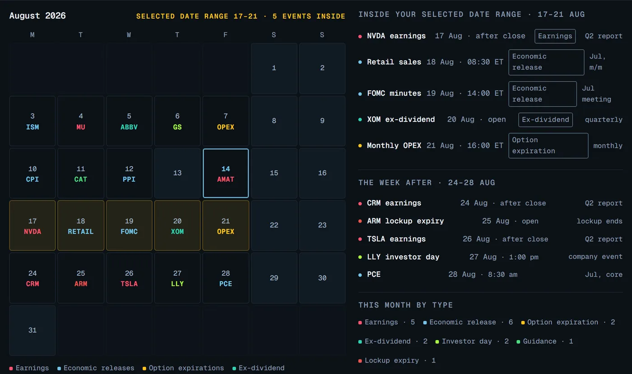Click Sunday August 2 cell

322,68
